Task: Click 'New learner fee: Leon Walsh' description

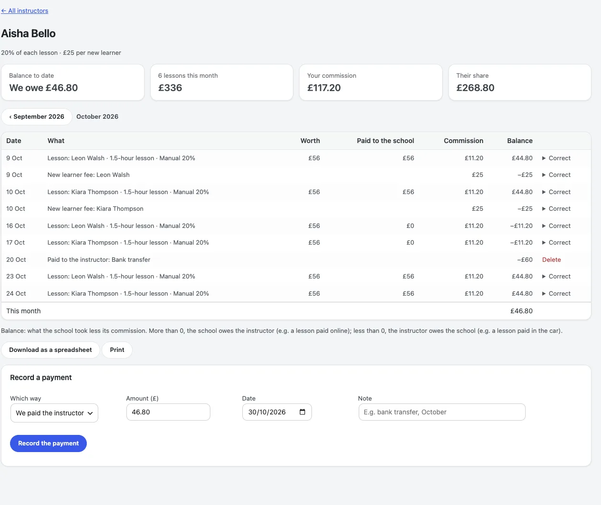Action: (x=89, y=175)
